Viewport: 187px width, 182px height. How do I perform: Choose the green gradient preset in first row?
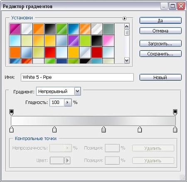[62, 29]
